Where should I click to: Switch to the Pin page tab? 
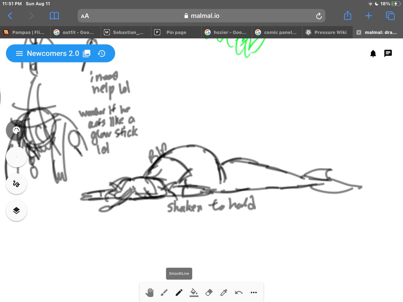coord(176,33)
